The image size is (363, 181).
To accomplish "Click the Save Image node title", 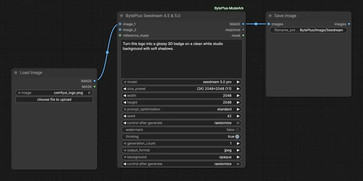I will pos(285,16).
